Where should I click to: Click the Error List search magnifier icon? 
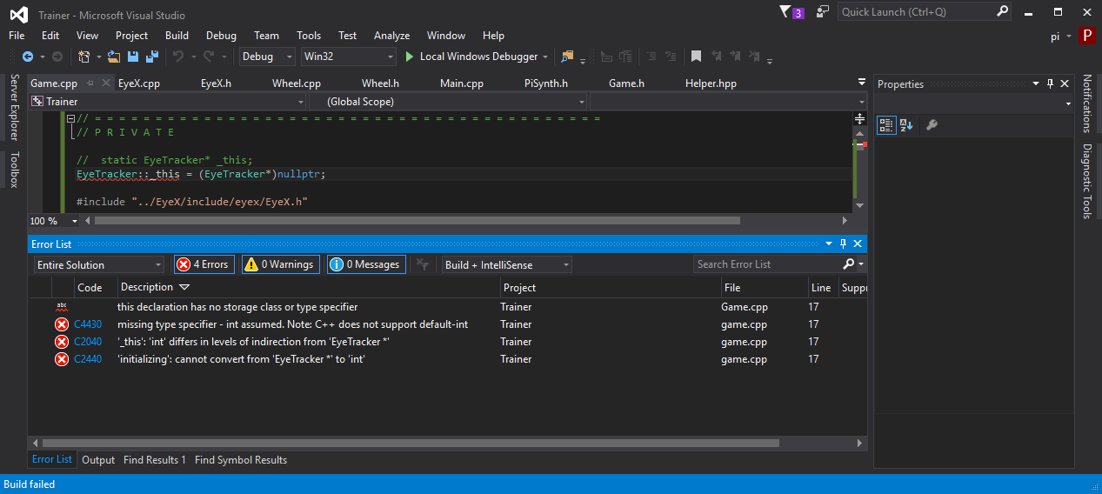pos(849,264)
